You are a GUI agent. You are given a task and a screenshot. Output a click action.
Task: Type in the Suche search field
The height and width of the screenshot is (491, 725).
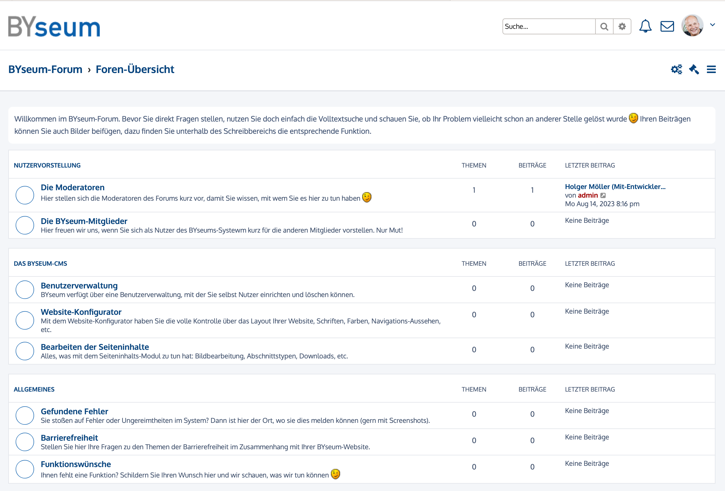pos(548,26)
